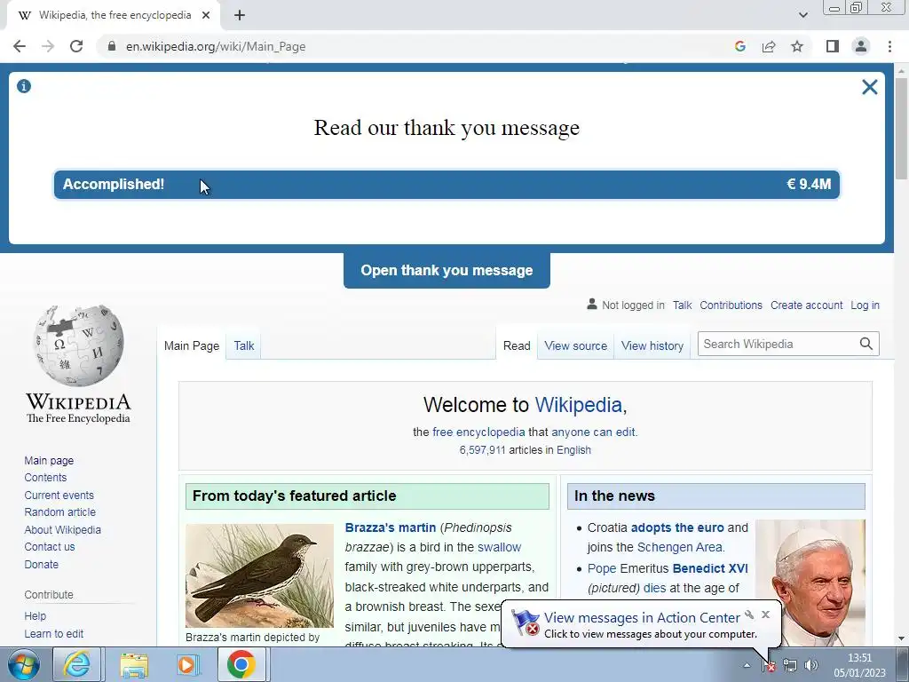Image resolution: width=909 pixels, height=682 pixels.
Task: Open the Windows Start button
Action: (x=24, y=664)
